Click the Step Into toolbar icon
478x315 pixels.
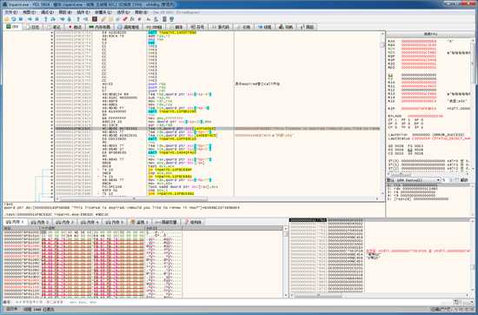[46, 19]
